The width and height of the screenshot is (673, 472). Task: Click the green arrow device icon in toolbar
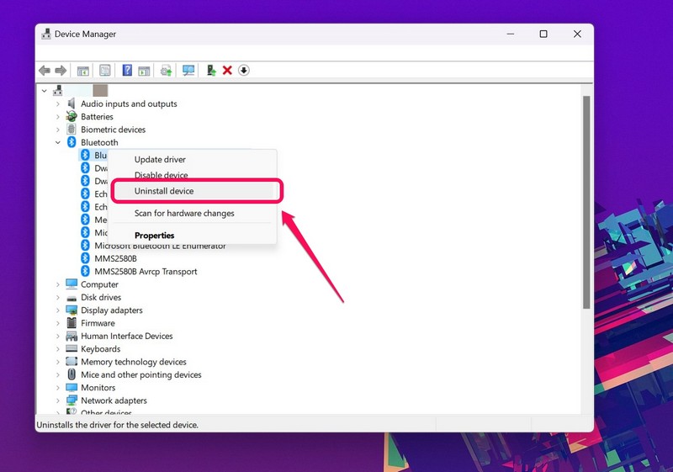(x=210, y=71)
